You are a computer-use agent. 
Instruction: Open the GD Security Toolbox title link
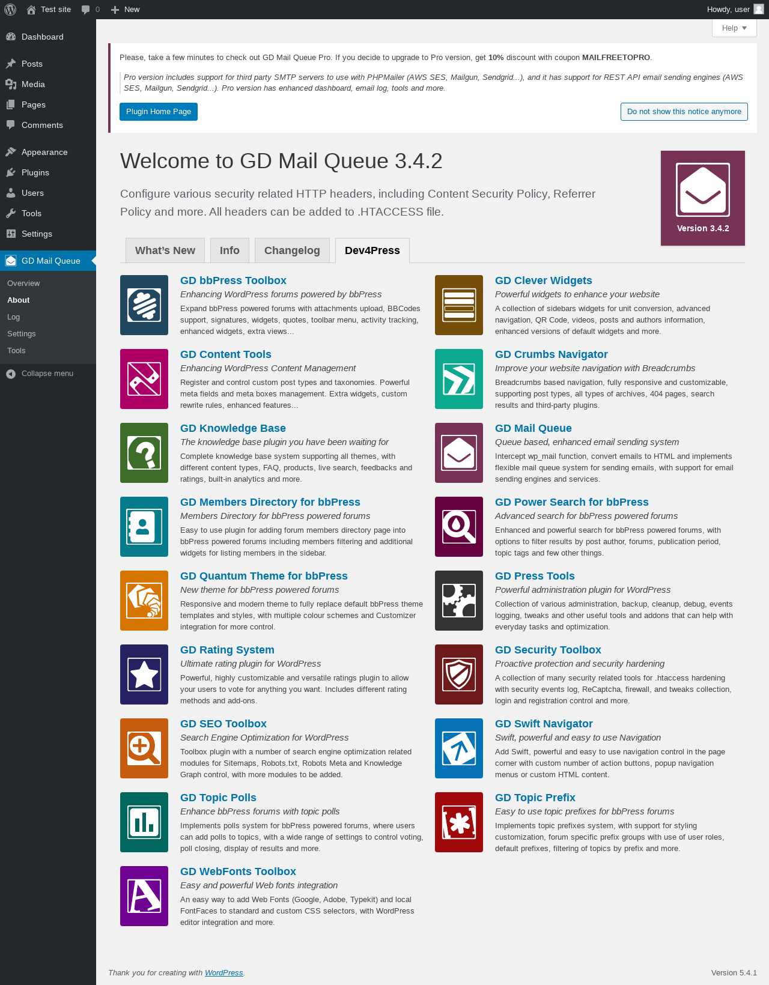tap(548, 650)
